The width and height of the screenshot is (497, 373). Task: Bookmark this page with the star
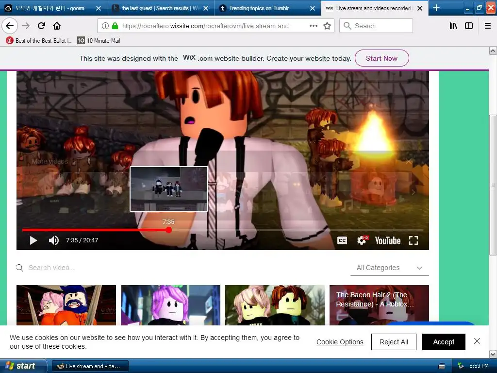327,26
